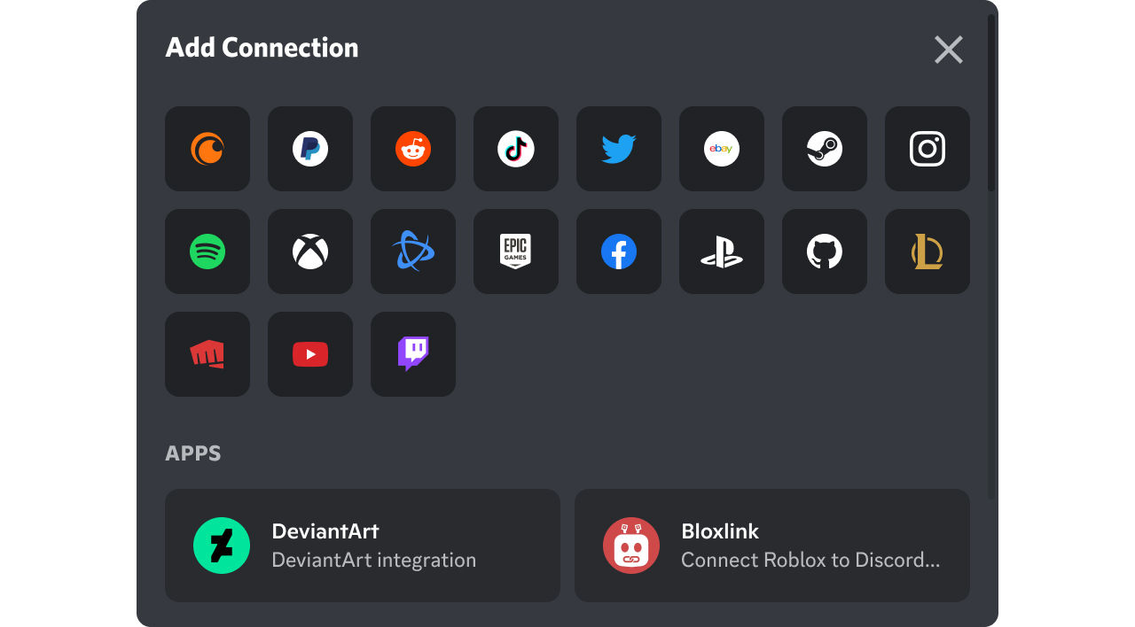Click the PlayStation Network icon

coord(722,252)
